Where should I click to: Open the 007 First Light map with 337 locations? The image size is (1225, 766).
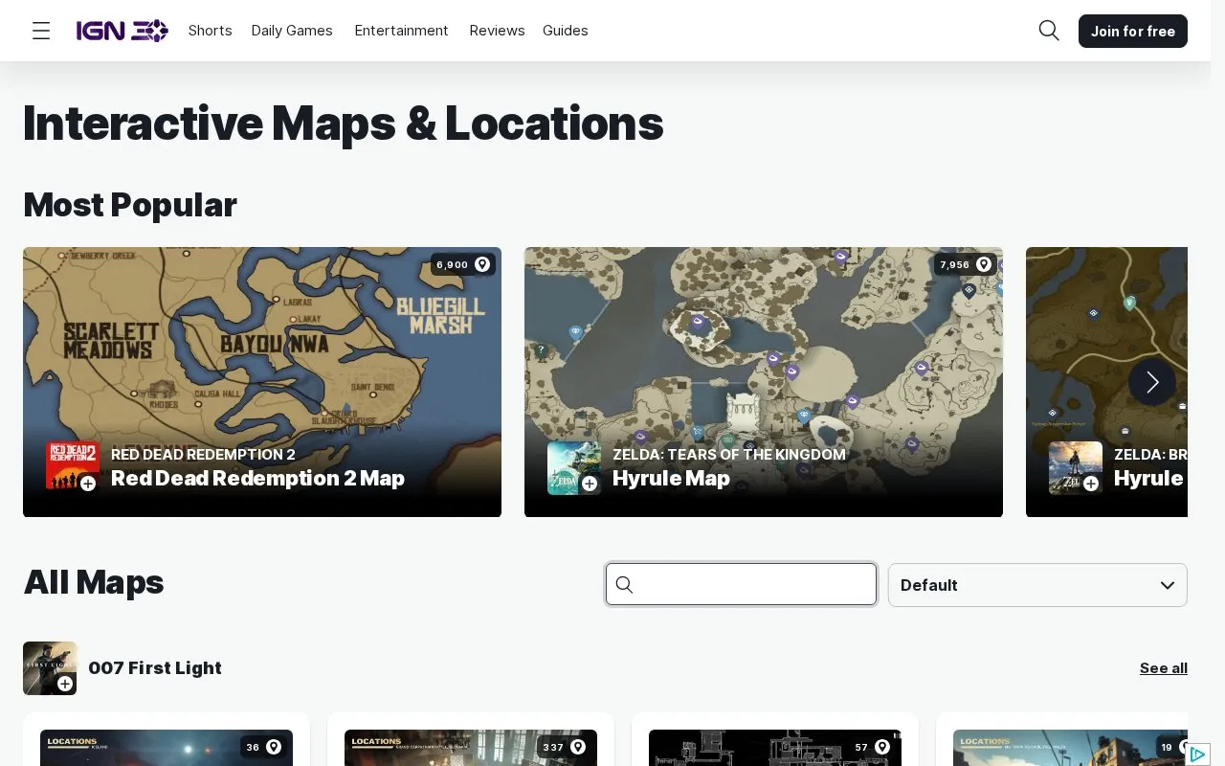[x=471, y=748]
